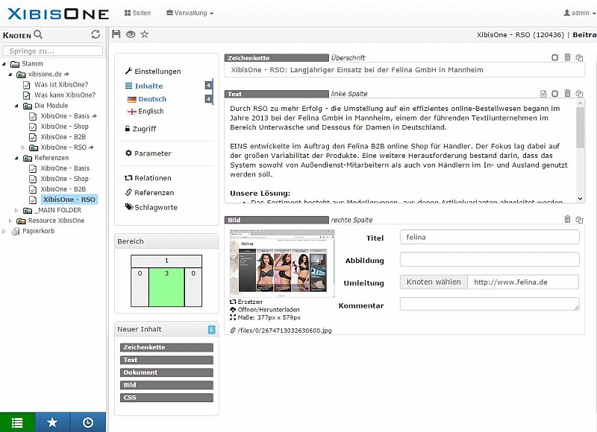Delete the linke Spalte Text block via trash icon
597x432 pixels.
(x=567, y=93)
